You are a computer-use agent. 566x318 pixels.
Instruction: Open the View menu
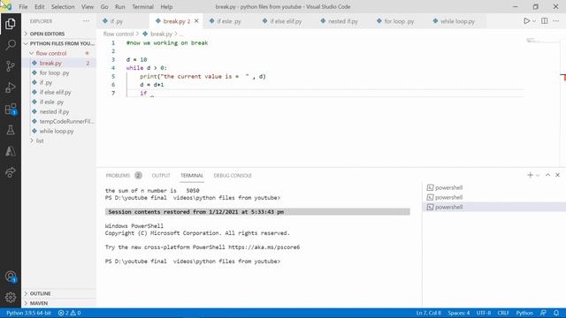click(x=88, y=6)
